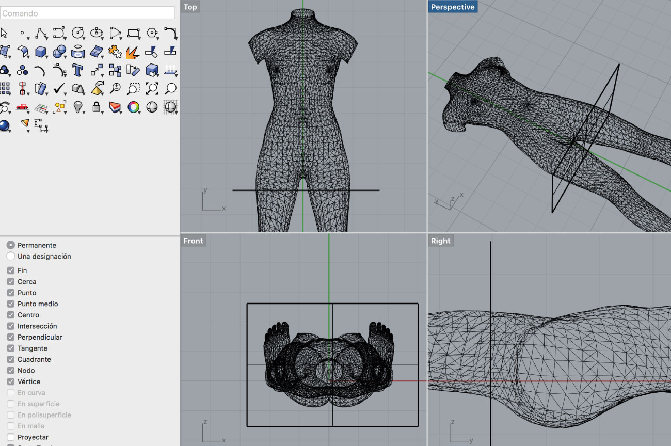Click the padlock Lock objects icon

tap(97, 107)
